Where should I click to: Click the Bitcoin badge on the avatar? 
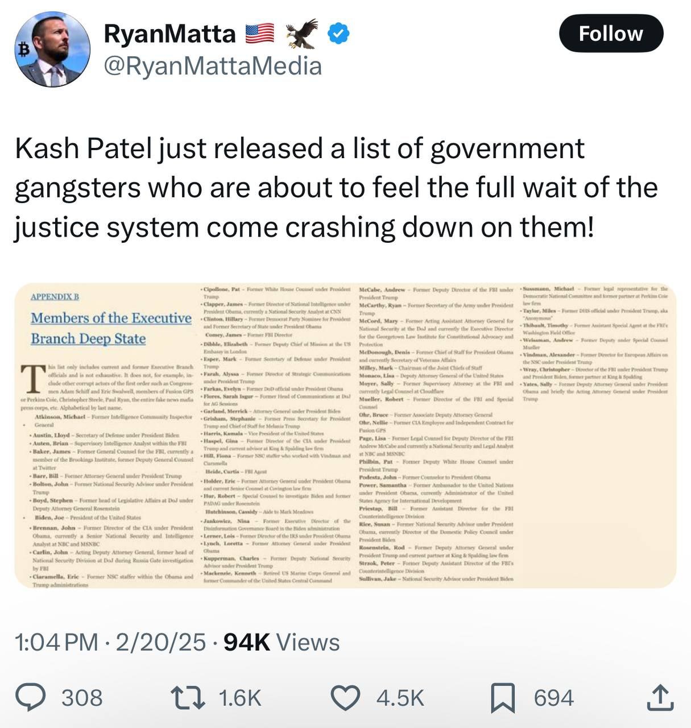point(23,51)
